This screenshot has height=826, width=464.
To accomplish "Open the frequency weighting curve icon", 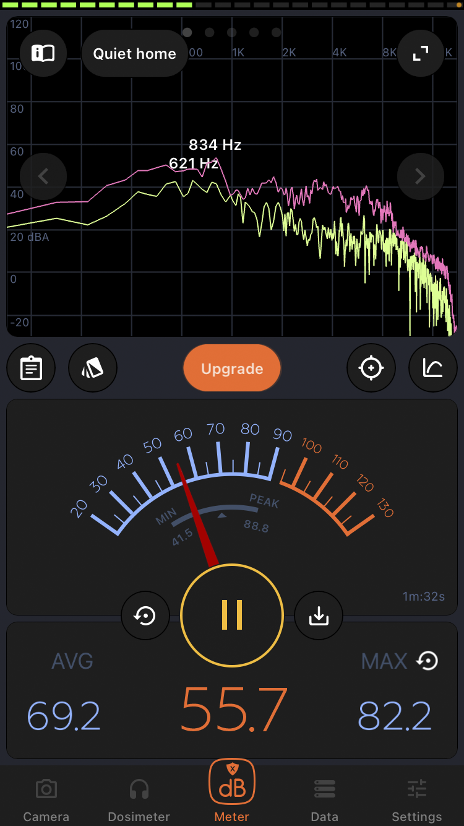I will [x=433, y=368].
